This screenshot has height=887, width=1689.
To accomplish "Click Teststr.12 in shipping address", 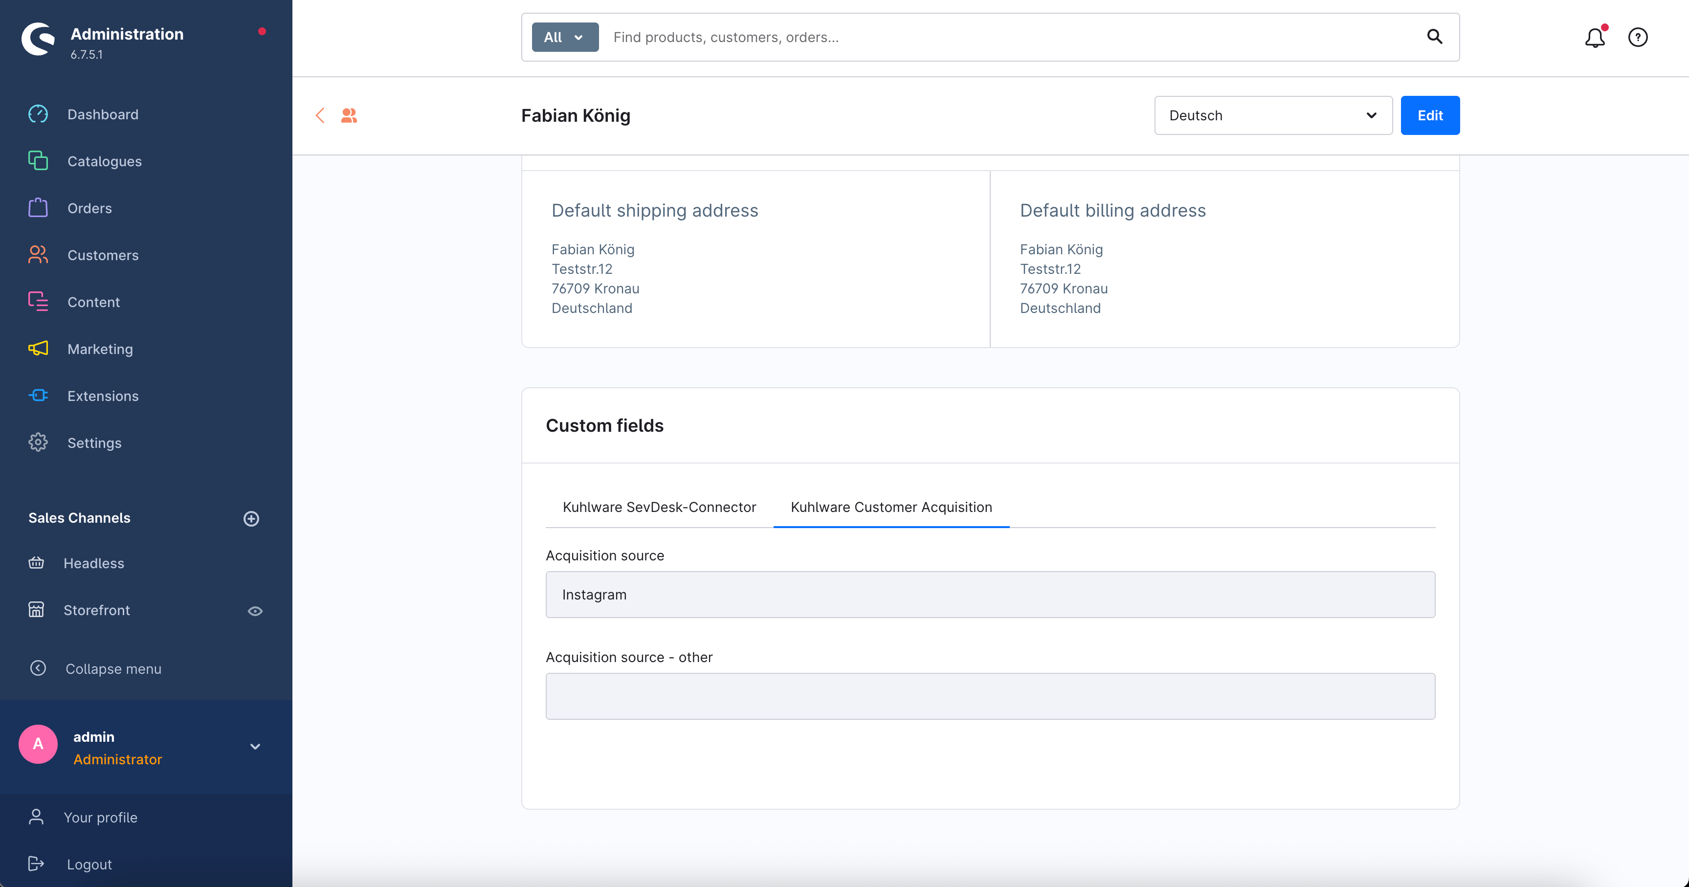I will 581,269.
